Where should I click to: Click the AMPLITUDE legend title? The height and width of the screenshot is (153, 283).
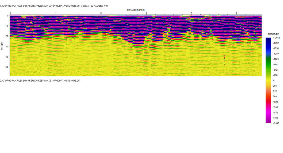(x=273, y=34)
